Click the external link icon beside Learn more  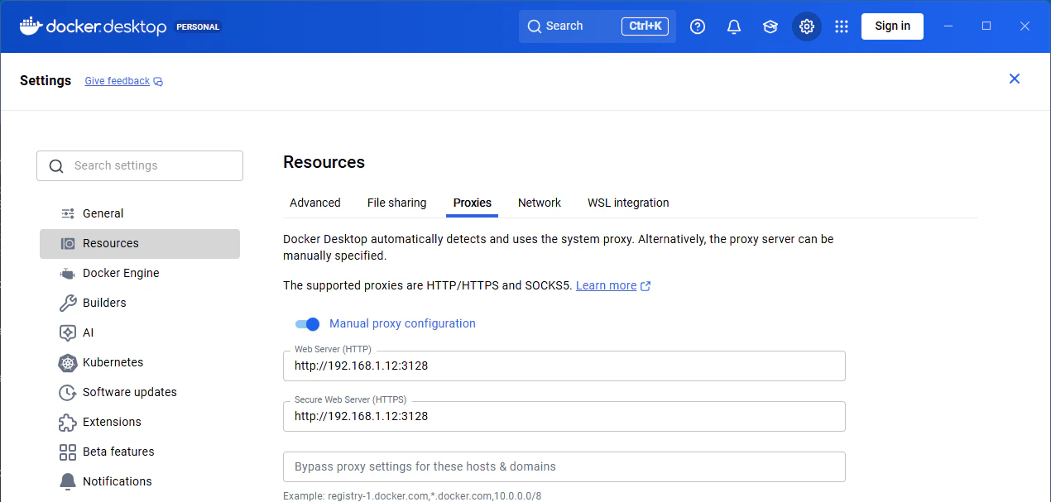(645, 286)
